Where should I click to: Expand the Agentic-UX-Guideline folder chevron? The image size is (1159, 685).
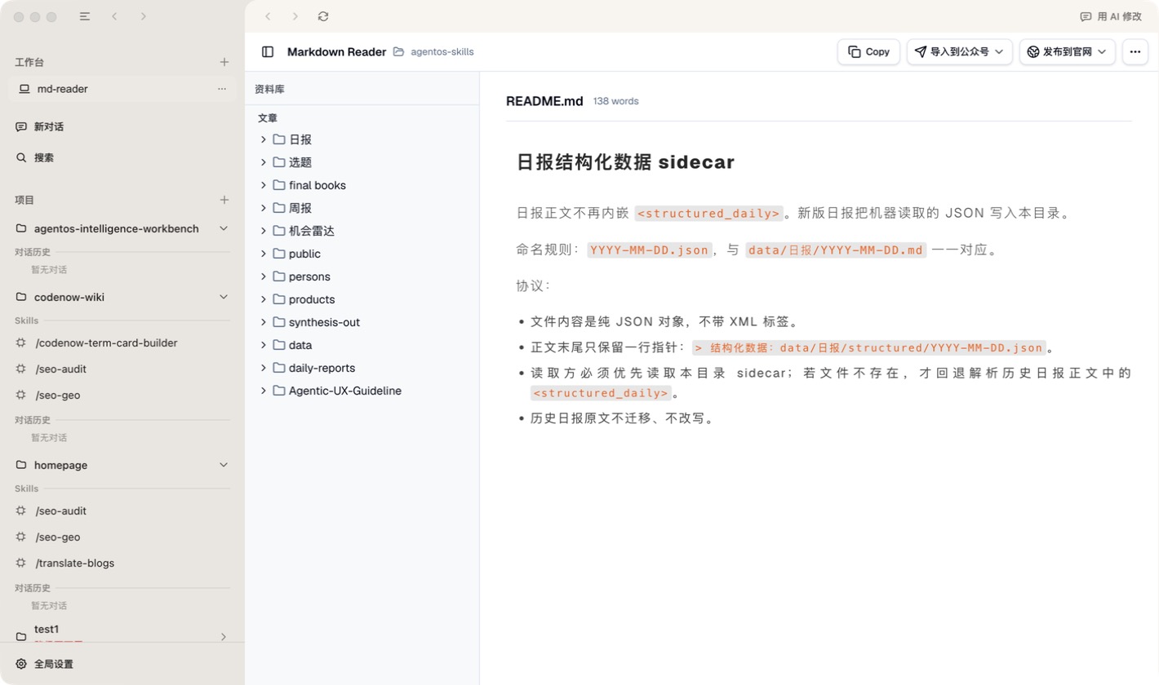click(264, 391)
